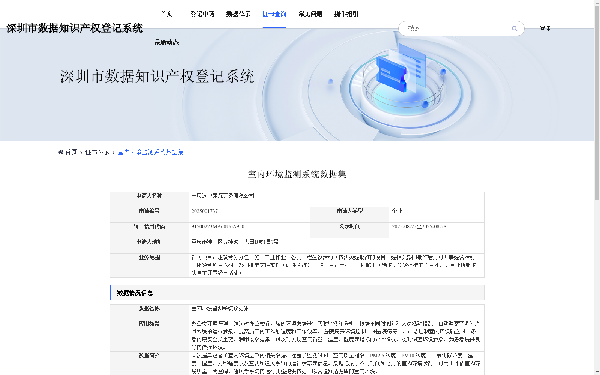Click the 申请人类型 label cell

(349, 215)
